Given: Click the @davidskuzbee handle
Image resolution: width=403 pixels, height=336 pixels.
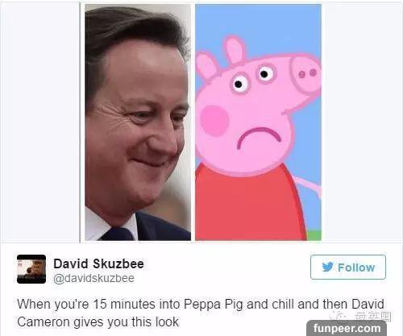Looking at the screenshot, I should click(93, 278).
